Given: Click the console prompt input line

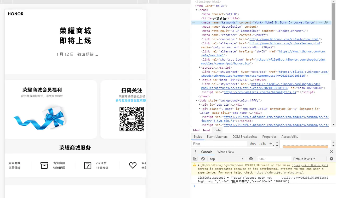Looking at the screenshot, I should pyautogui.click(x=264, y=186).
